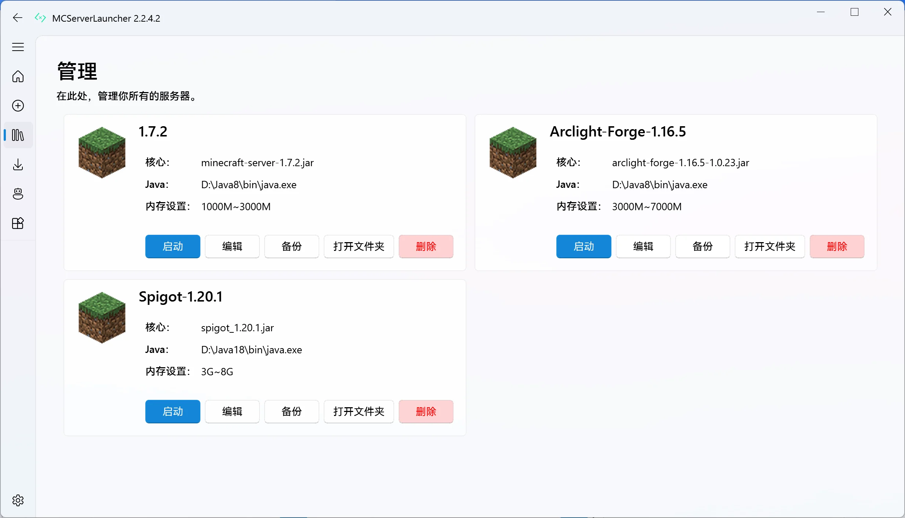Launch the Spigot-1.20.1 server
This screenshot has width=905, height=518.
pos(172,411)
